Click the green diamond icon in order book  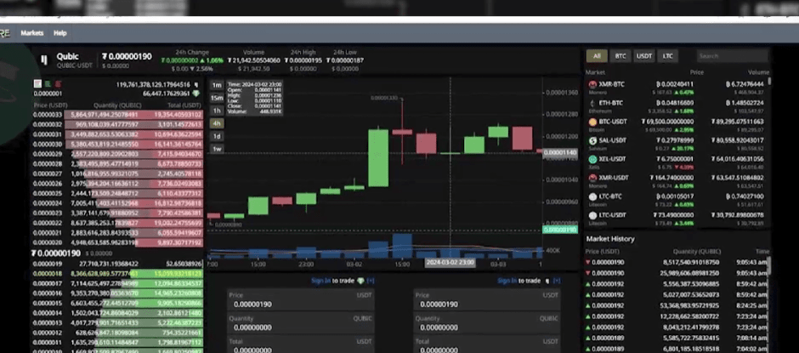(x=196, y=94)
